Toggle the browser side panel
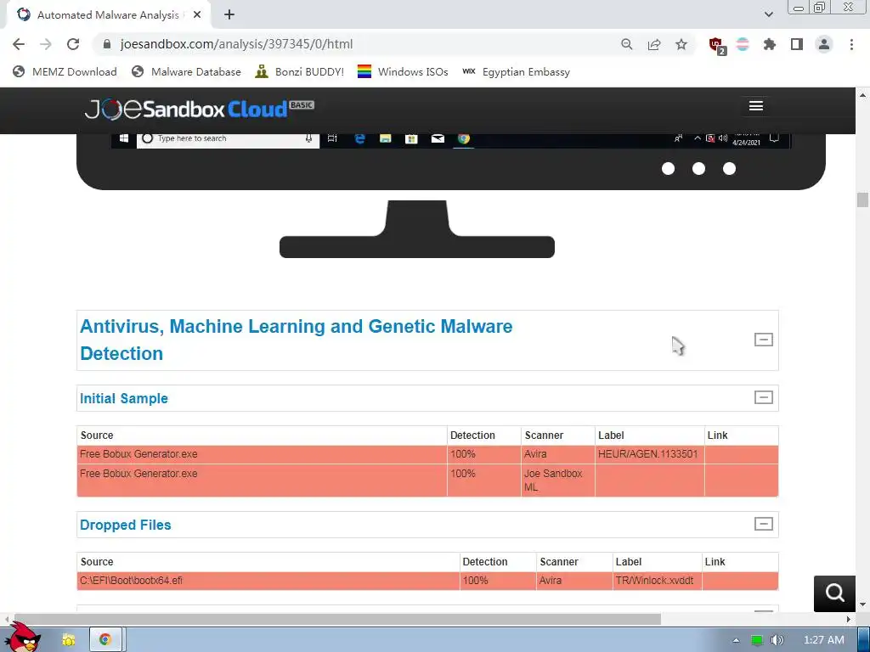 [797, 44]
